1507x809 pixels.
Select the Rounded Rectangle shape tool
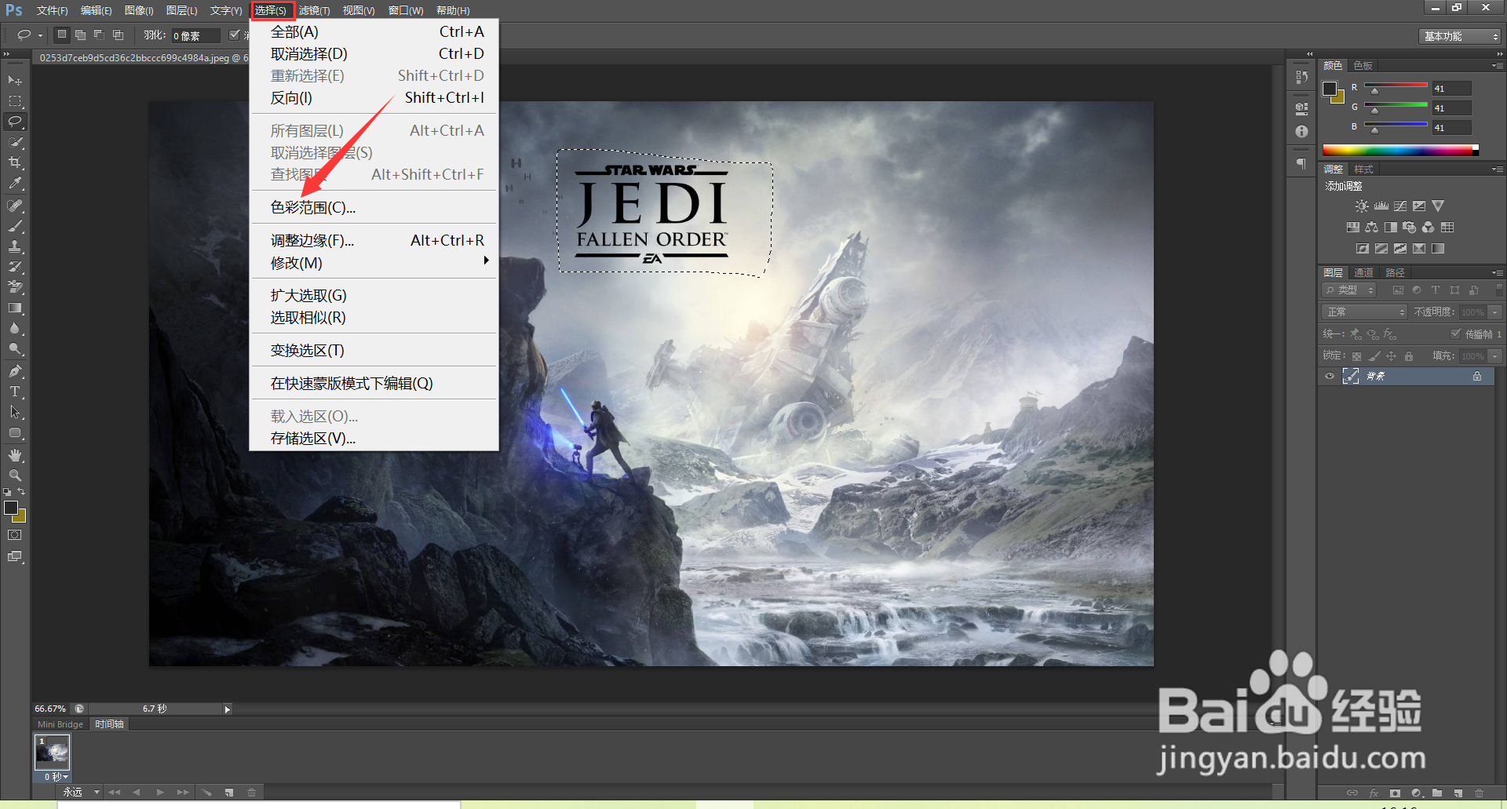pos(15,433)
